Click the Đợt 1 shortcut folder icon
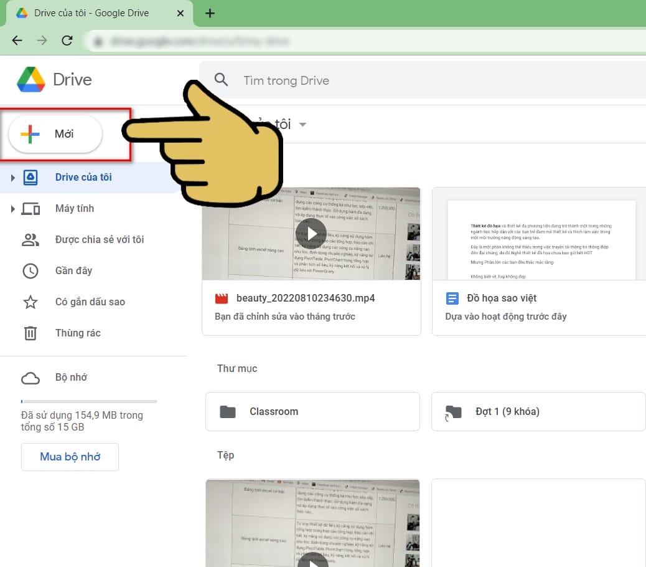Image resolution: width=646 pixels, height=567 pixels. coord(453,412)
